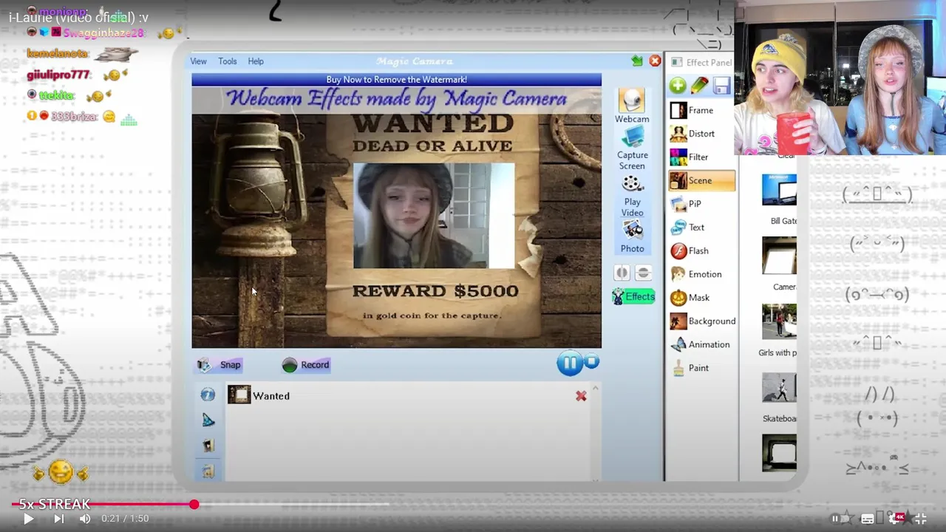Image resolution: width=946 pixels, height=532 pixels.
Task: Open the Filter effect category
Action: pos(701,157)
